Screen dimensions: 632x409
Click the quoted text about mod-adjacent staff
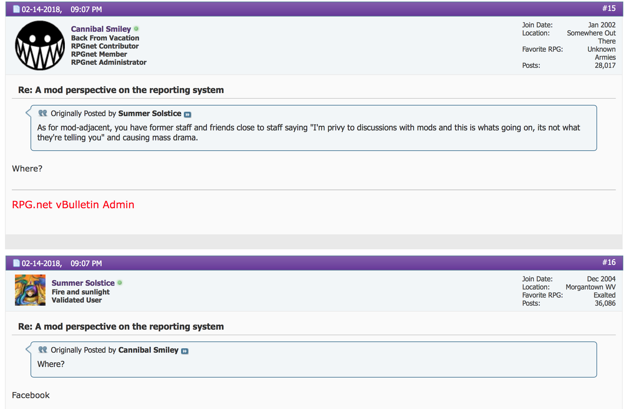[x=309, y=133]
